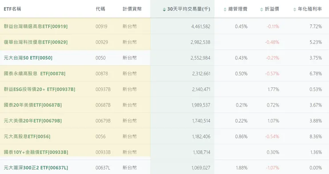Viewport: 329px width, 174px height.
Task: Click management fee 0.50%
Action: pos(241,74)
